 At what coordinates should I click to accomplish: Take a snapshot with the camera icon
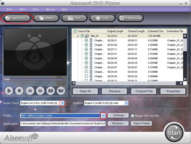(50, 91)
